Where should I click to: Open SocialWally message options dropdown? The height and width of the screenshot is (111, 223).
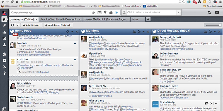tap(216, 104)
